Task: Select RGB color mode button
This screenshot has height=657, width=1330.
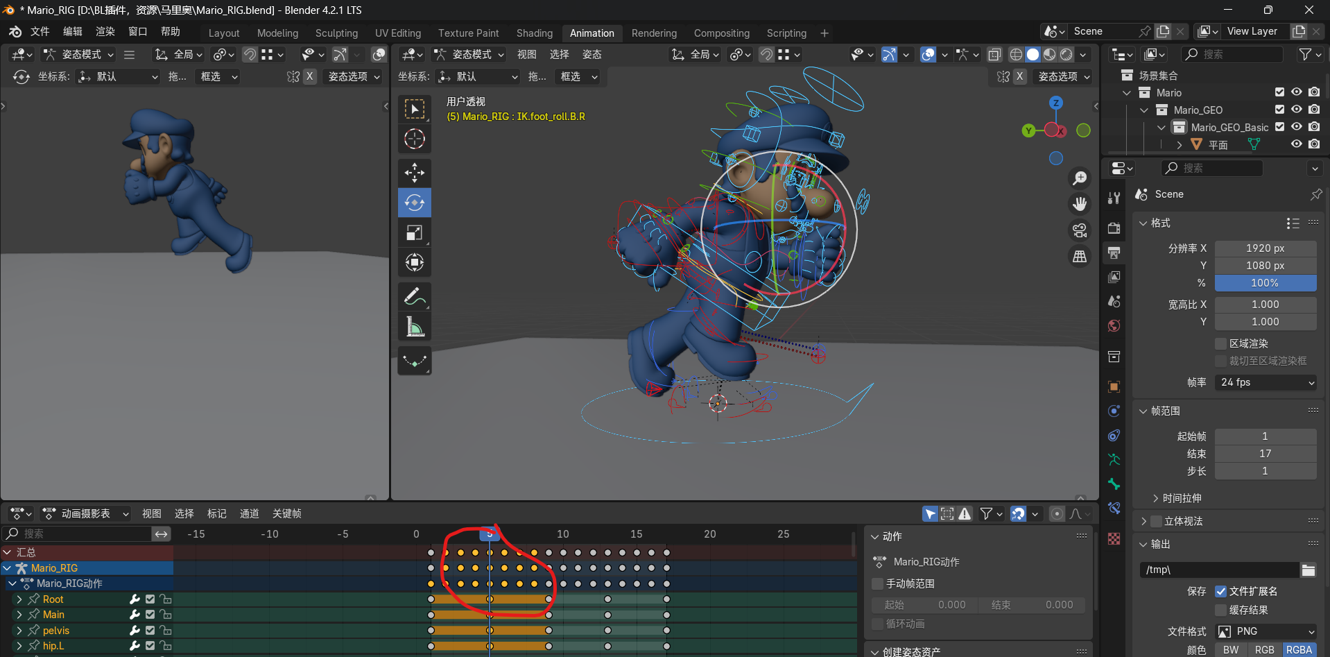Action: pos(1265,650)
